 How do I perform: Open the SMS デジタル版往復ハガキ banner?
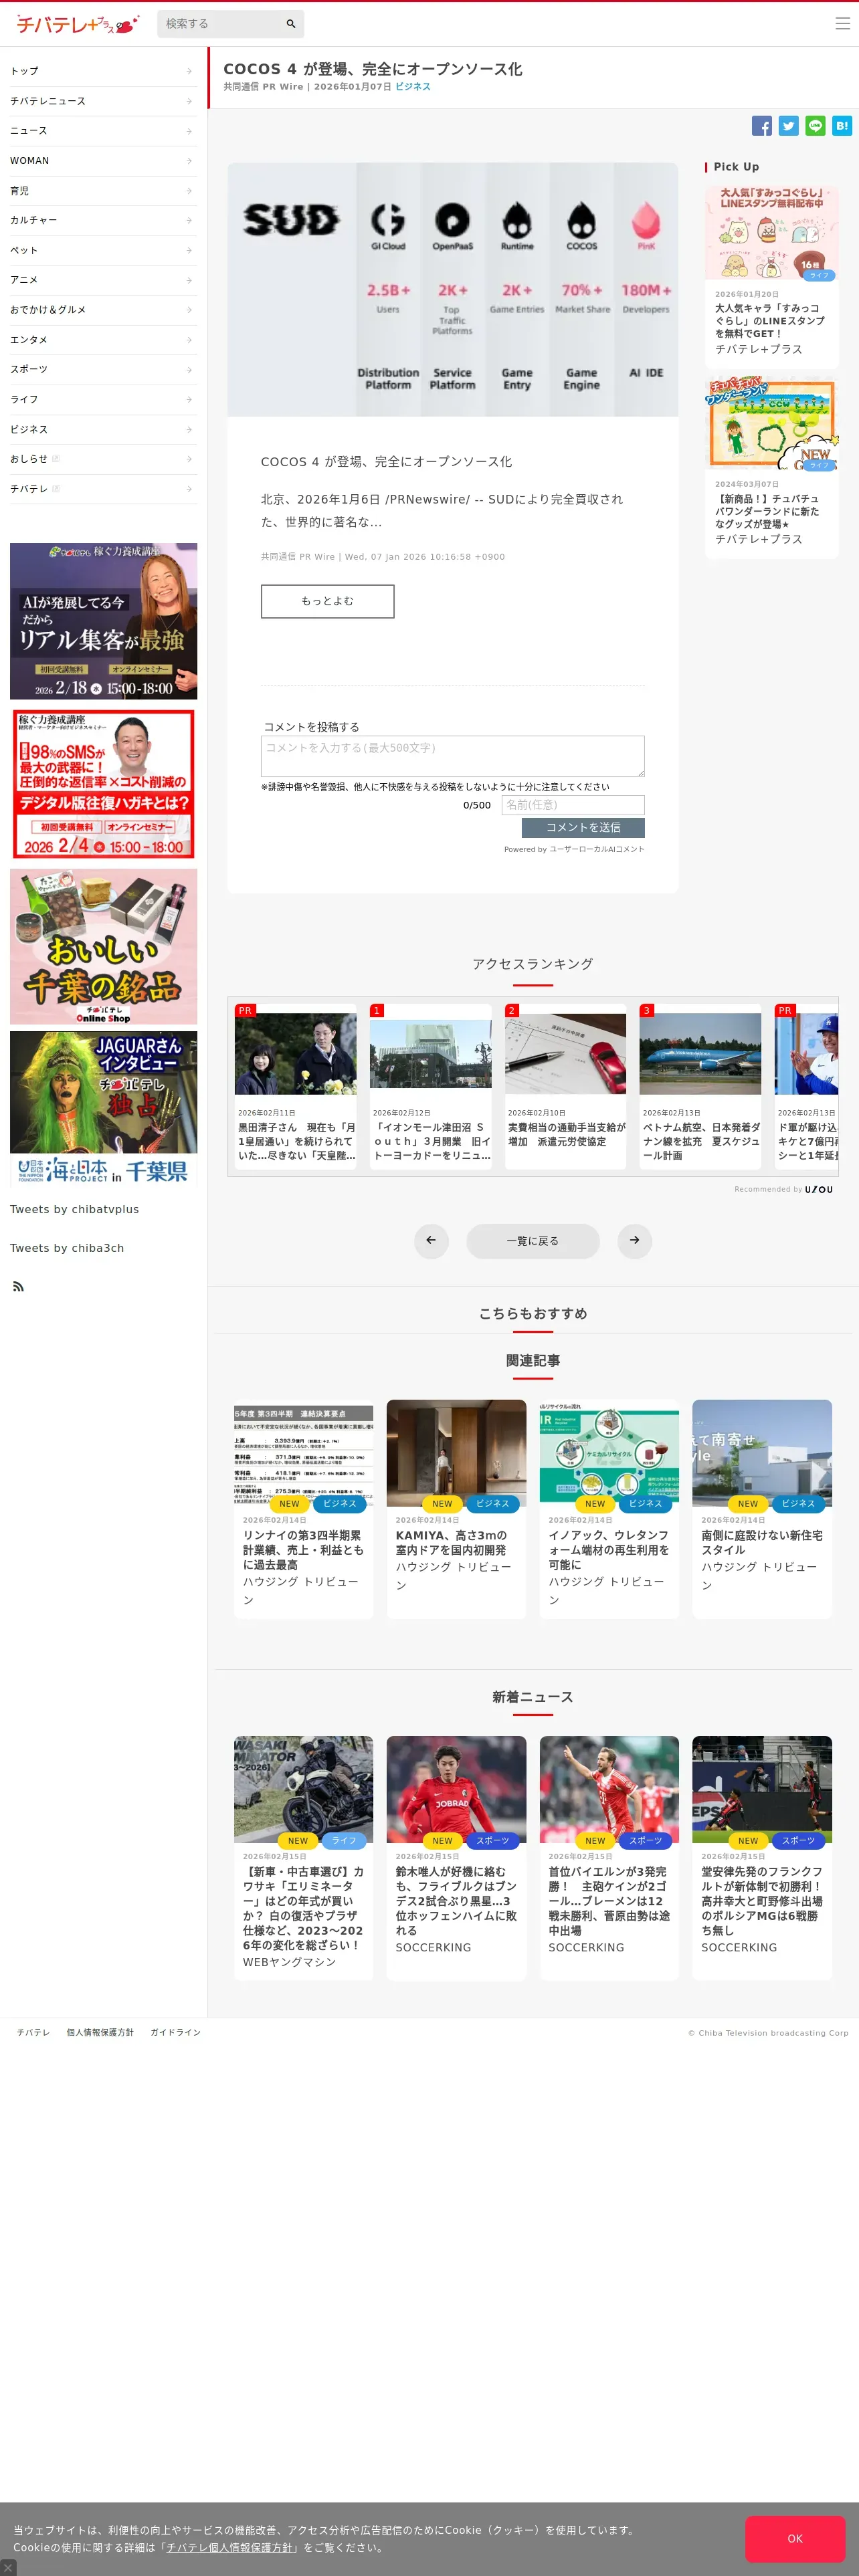103,784
